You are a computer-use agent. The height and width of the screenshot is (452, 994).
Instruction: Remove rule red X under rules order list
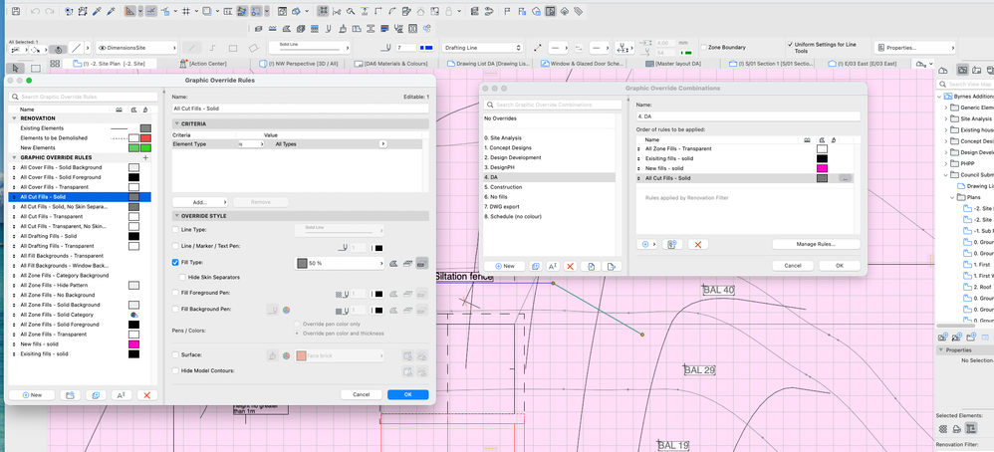point(697,244)
